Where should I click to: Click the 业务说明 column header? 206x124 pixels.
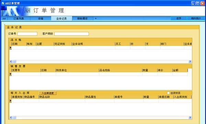pos(93,44)
